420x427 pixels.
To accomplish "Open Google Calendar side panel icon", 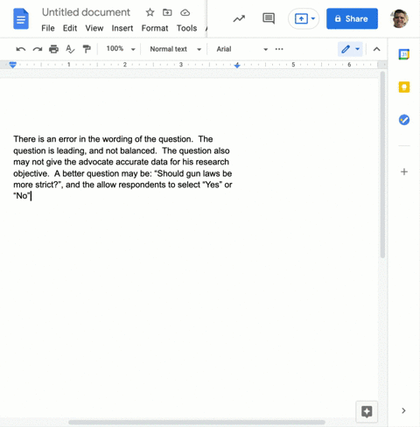I will click(404, 54).
